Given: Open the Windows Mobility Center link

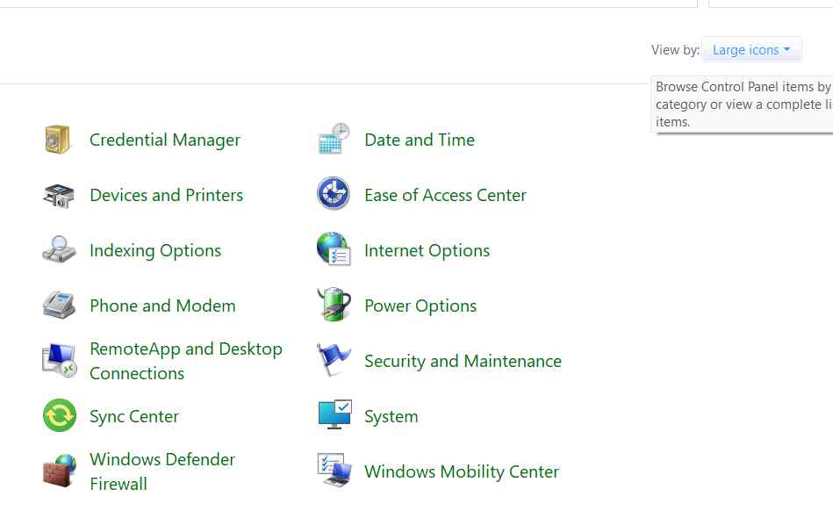Looking at the screenshot, I should [x=462, y=471].
